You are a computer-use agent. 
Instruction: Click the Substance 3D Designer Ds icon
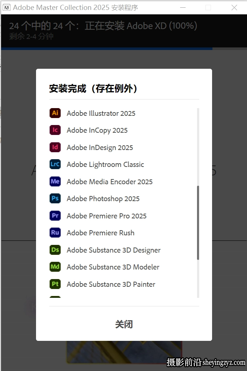point(55,250)
